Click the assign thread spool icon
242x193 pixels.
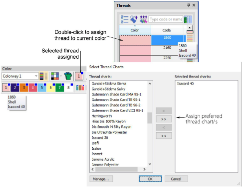(x=134, y=19)
